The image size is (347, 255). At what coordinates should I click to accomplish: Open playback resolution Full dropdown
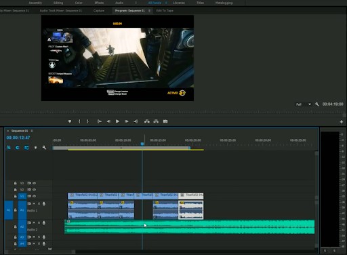point(304,104)
